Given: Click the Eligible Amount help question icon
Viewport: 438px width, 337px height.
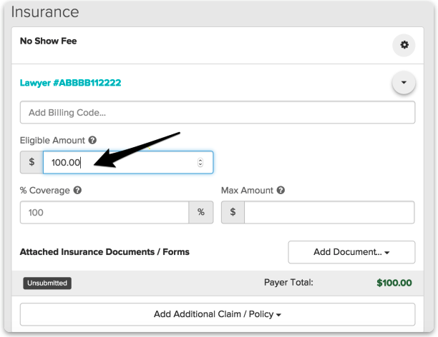Looking at the screenshot, I should (93, 141).
